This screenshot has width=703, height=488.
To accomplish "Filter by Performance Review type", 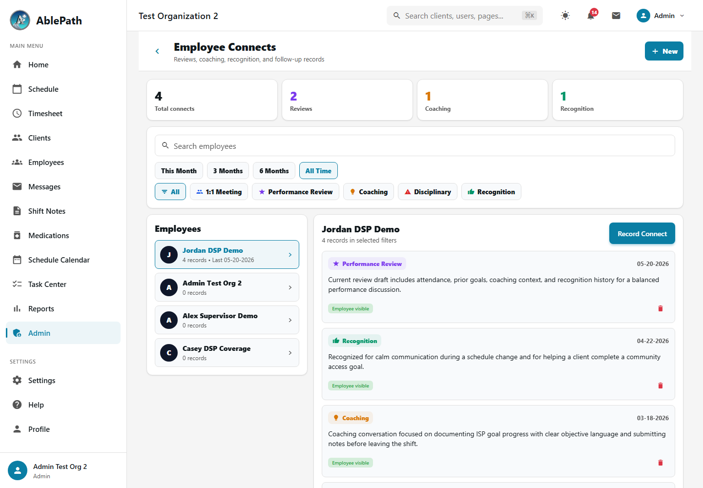I will (x=295, y=192).
